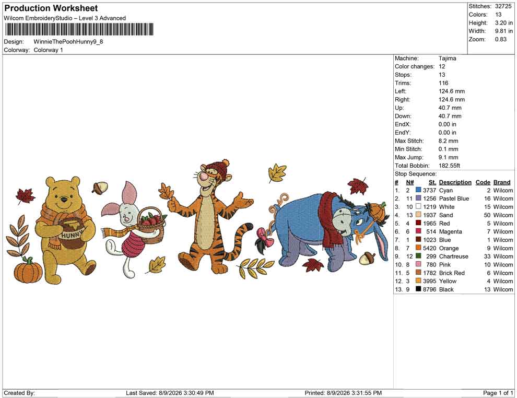Click the 'St.' column header

[x=432, y=182]
